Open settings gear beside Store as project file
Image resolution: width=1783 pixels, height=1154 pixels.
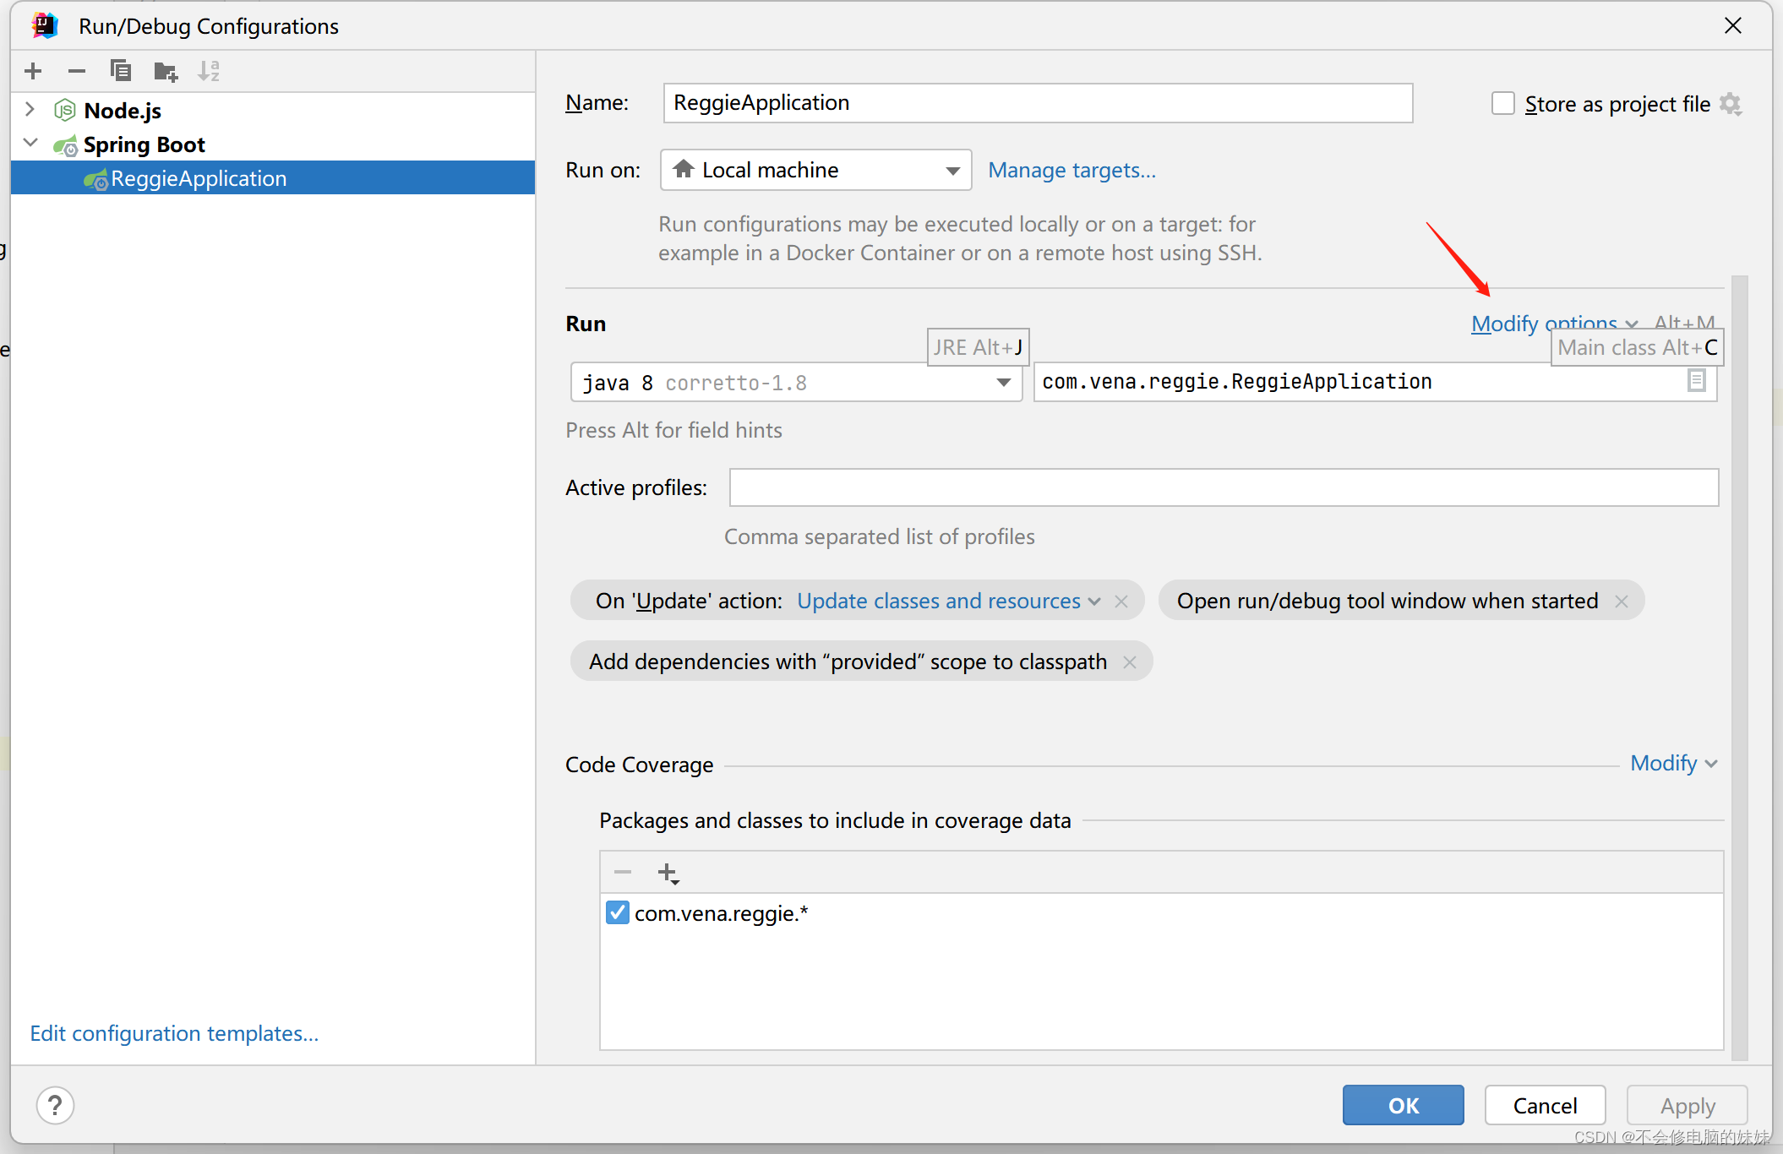point(1731,103)
